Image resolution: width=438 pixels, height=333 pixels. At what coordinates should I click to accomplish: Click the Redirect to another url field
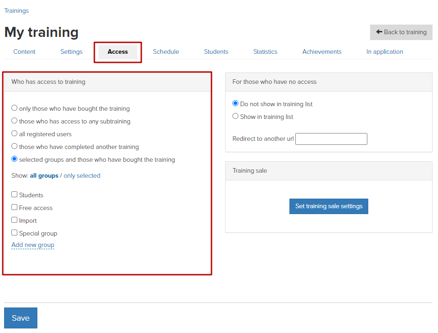point(331,139)
